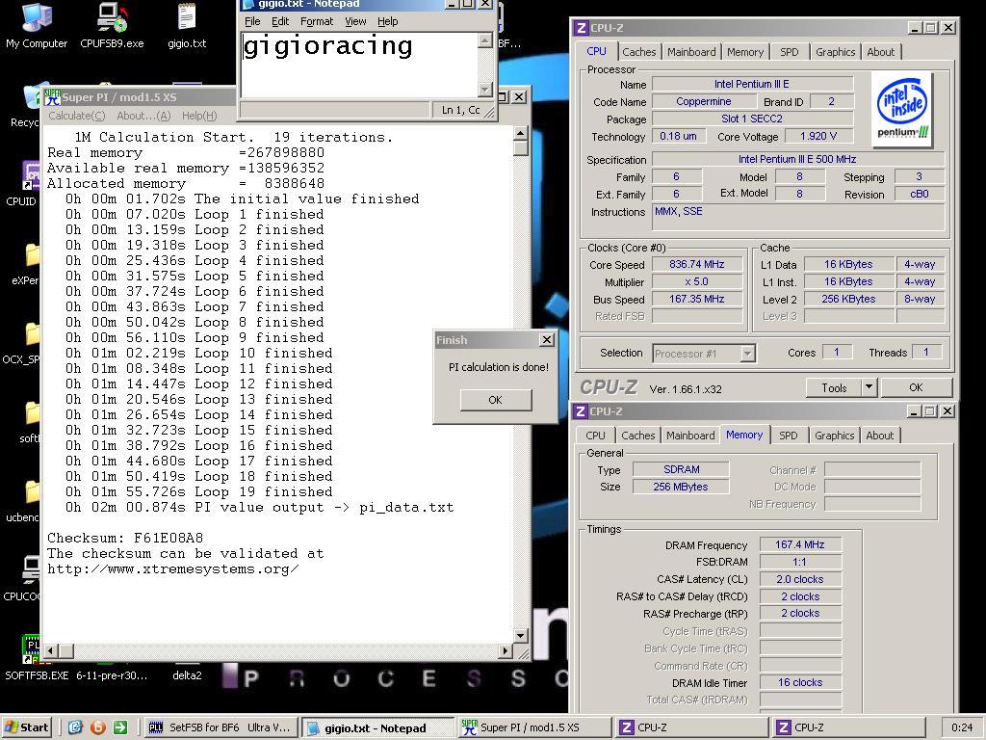Screen dimensions: 986x740
Task: Launch CPUFSB9.exe desktop icon
Action: pyautogui.click(x=112, y=25)
